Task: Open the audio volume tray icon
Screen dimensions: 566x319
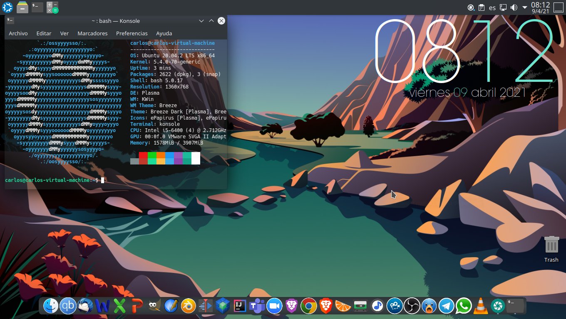Action: coord(514,7)
